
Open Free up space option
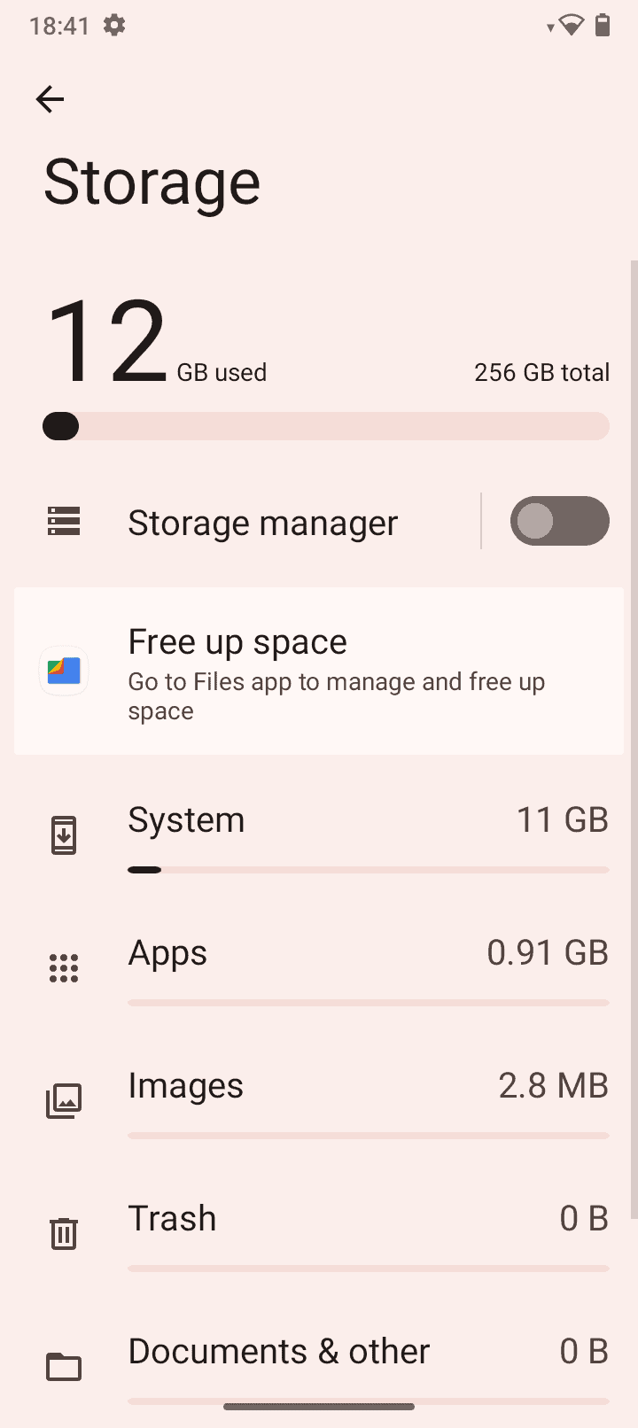point(237,642)
